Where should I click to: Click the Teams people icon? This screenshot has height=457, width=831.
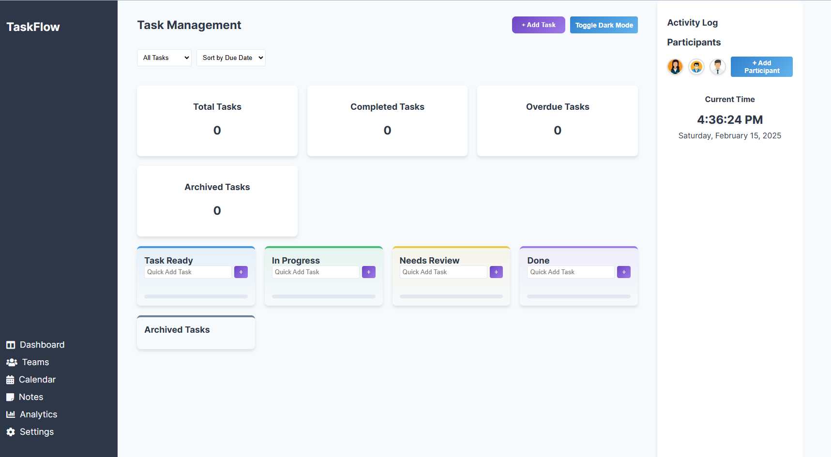[12, 362]
